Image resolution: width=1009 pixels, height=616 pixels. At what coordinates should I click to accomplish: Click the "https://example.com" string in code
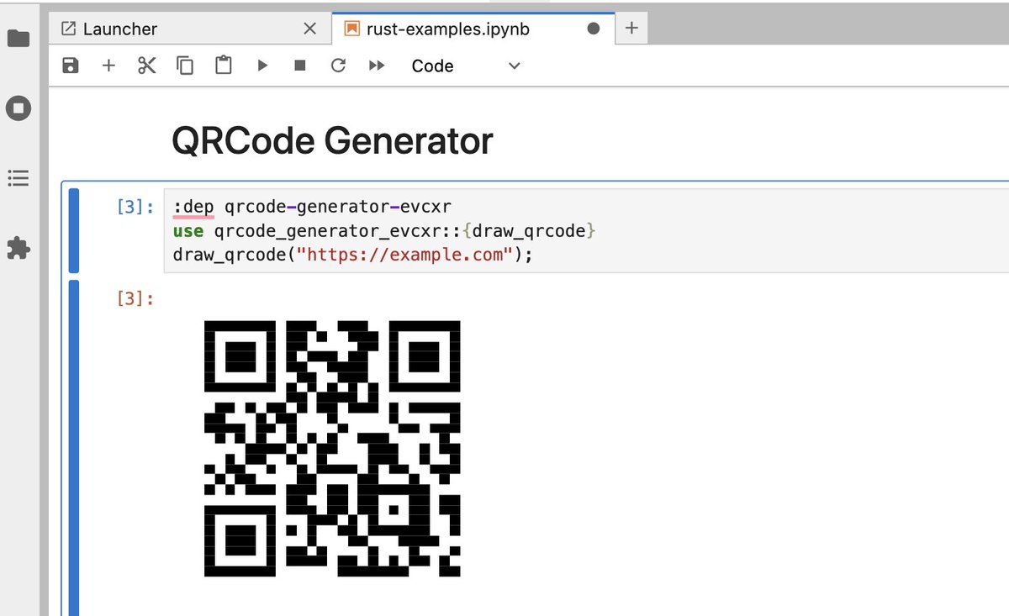click(404, 254)
